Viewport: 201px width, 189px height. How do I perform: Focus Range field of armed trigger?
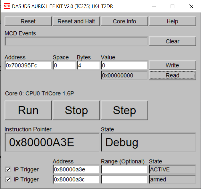[124, 179]
